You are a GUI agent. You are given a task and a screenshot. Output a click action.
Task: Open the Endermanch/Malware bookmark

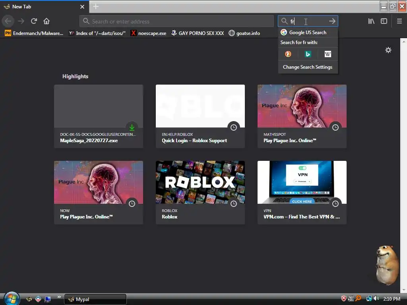34,33
